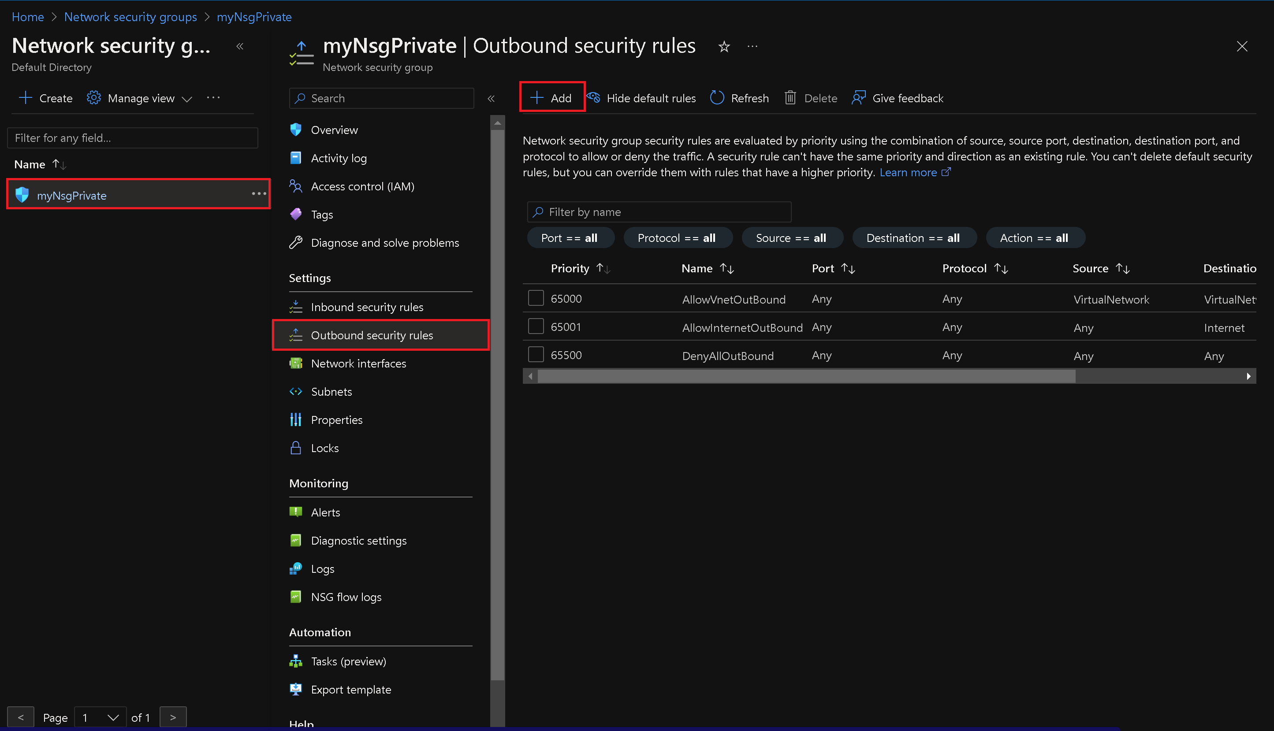This screenshot has height=731, width=1274.
Task: Click the Refresh icon on the toolbar
Action: (717, 98)
